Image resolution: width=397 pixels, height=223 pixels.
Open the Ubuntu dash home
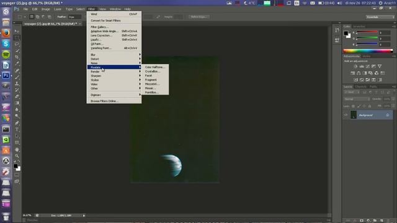(6, 12)
